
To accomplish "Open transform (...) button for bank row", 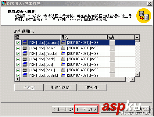I will 112,59.
